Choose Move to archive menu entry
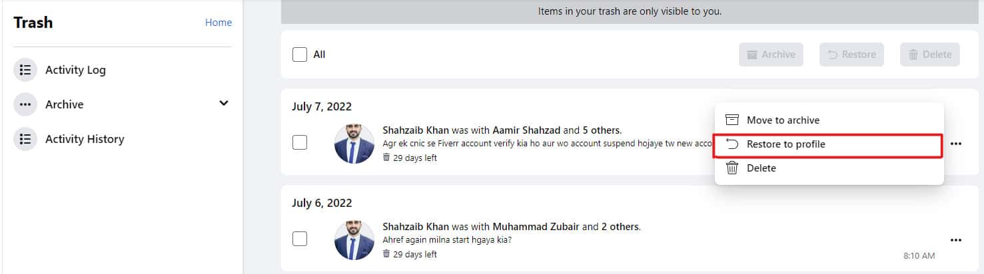 (783, 120)
